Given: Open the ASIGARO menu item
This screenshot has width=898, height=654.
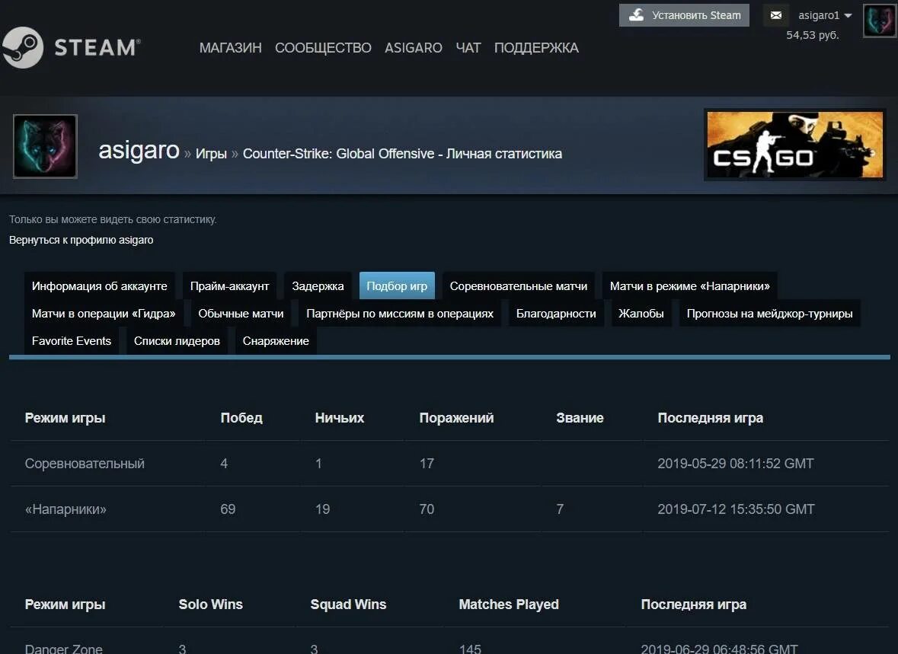Looking at the screenshot, I should [x=414, y=48].
